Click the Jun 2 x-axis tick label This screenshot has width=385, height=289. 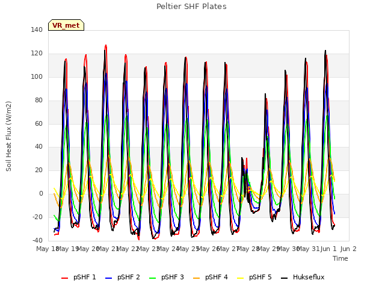tap(348, 249)
